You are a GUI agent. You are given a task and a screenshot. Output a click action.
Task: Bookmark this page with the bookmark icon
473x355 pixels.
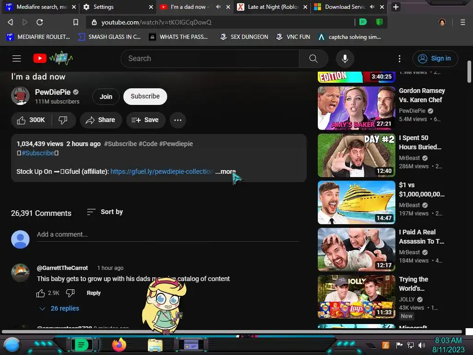pos(76,22)
